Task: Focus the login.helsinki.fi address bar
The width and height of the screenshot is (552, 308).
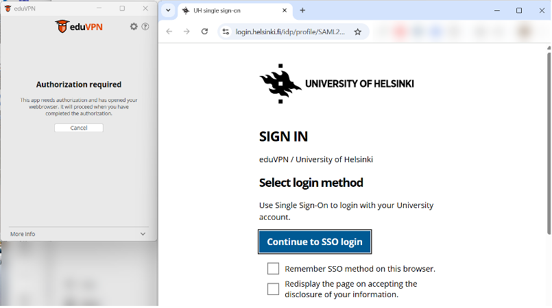Action: (290, 32)
